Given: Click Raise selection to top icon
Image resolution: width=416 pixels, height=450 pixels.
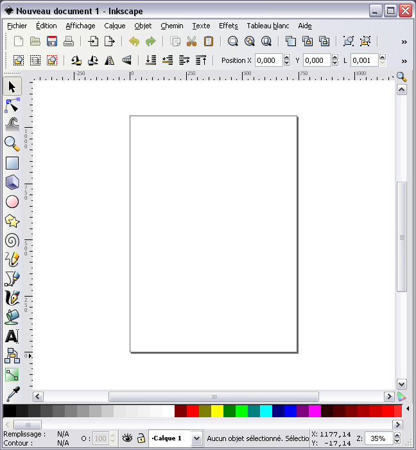Looking at the screenshot, I should pyautogui.click(x=201, y=60).
